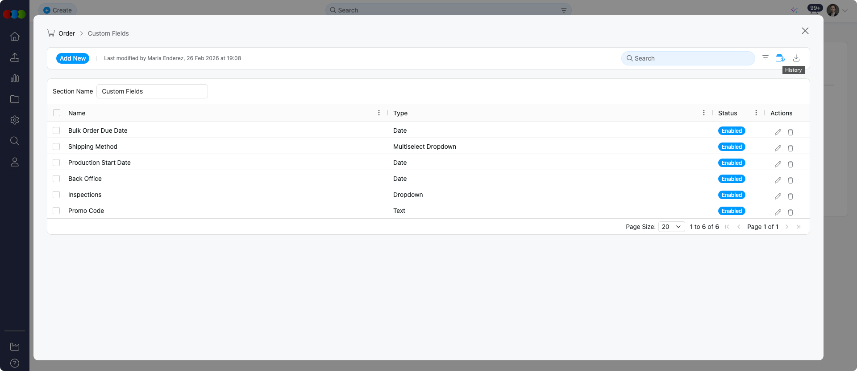857x371 pixels.
Task: Delete the Bulk Order Due Date field
Action: [x=790, y=132]
